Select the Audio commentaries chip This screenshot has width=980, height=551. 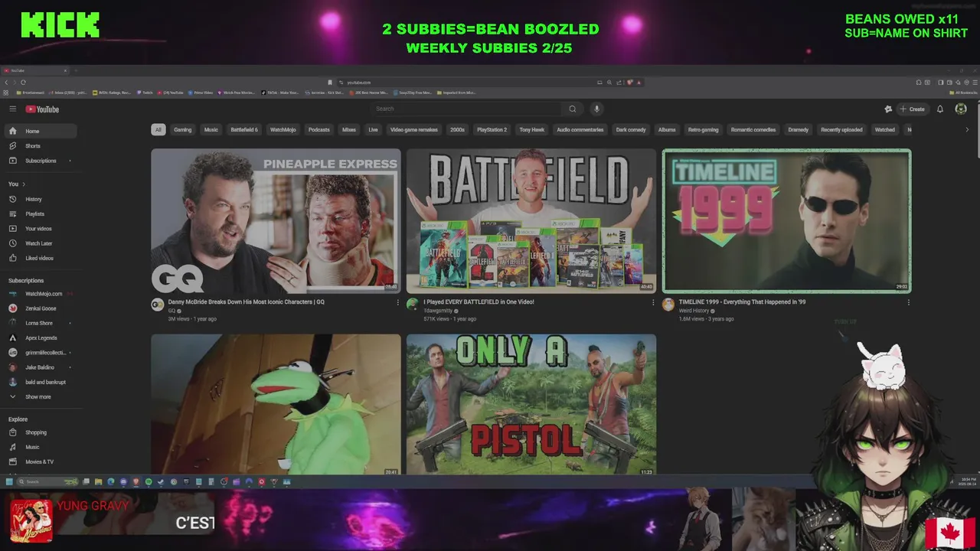[580, 129]
